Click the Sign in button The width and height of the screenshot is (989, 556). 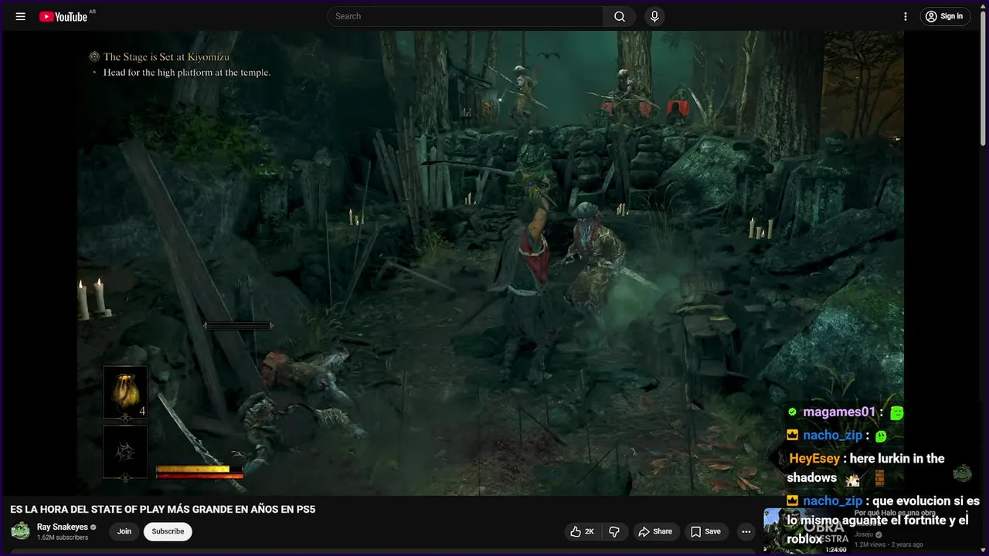945,16
